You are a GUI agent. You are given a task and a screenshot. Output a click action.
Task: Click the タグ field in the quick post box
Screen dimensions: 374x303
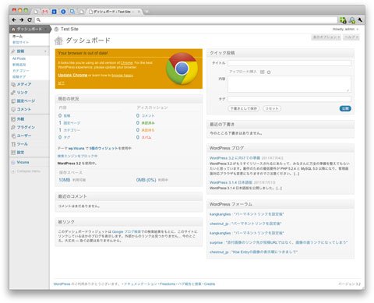(289, 99)
